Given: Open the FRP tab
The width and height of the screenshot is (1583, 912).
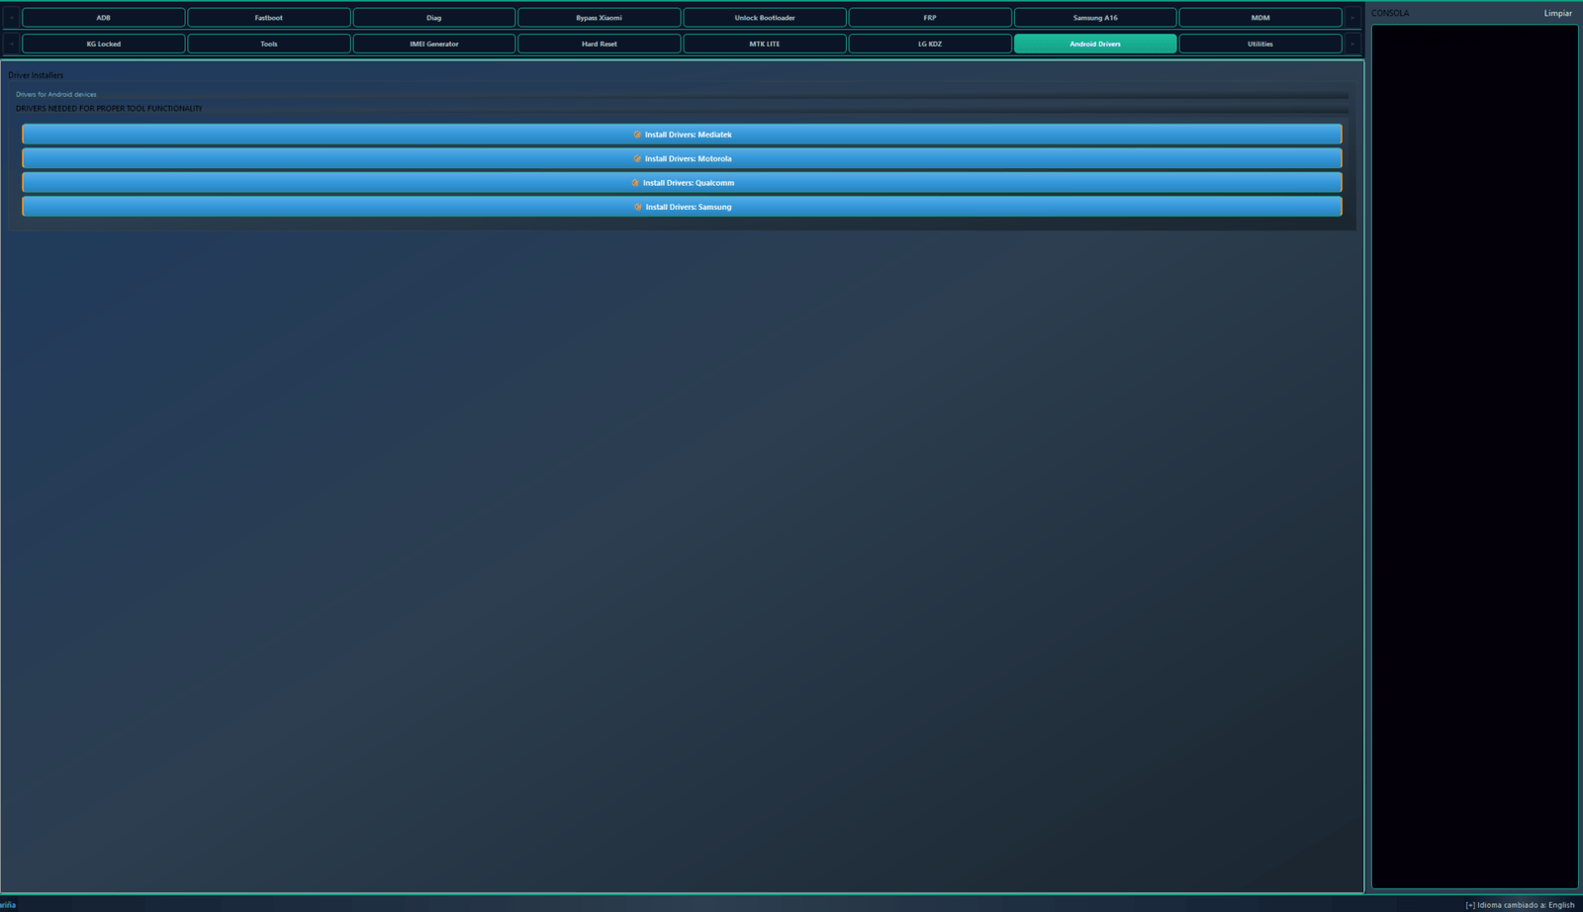Looking at the screenshot, I should (x=929, y=18).
